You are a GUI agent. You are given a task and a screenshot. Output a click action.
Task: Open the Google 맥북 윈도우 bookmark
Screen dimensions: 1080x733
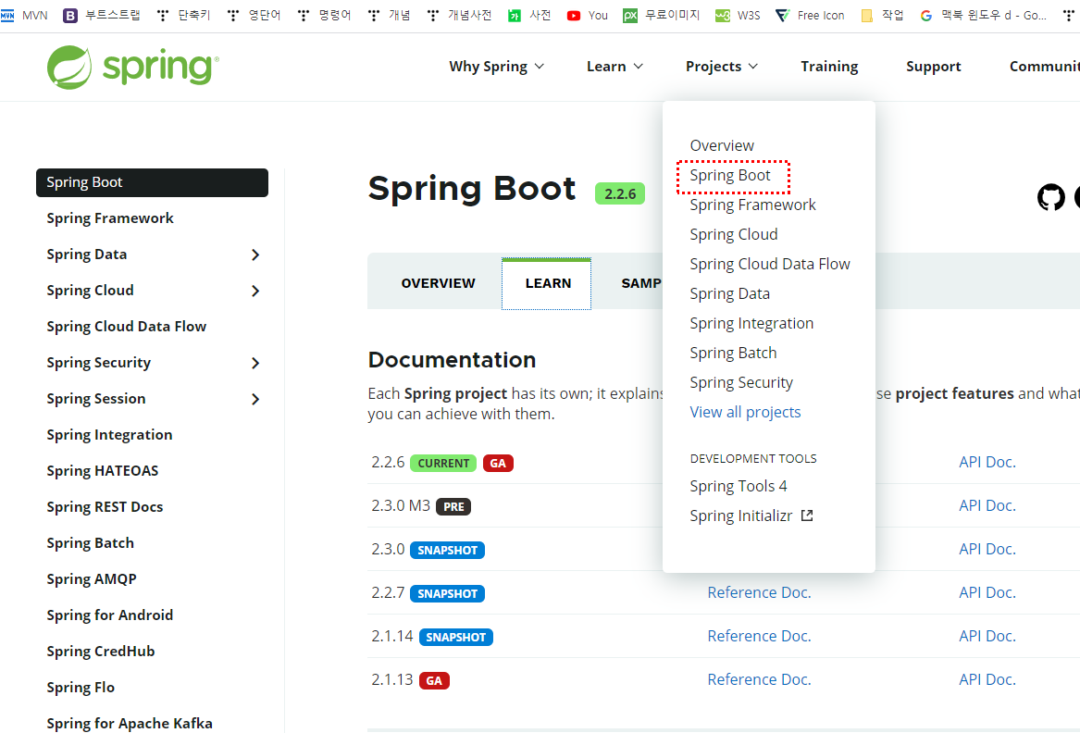984,15
